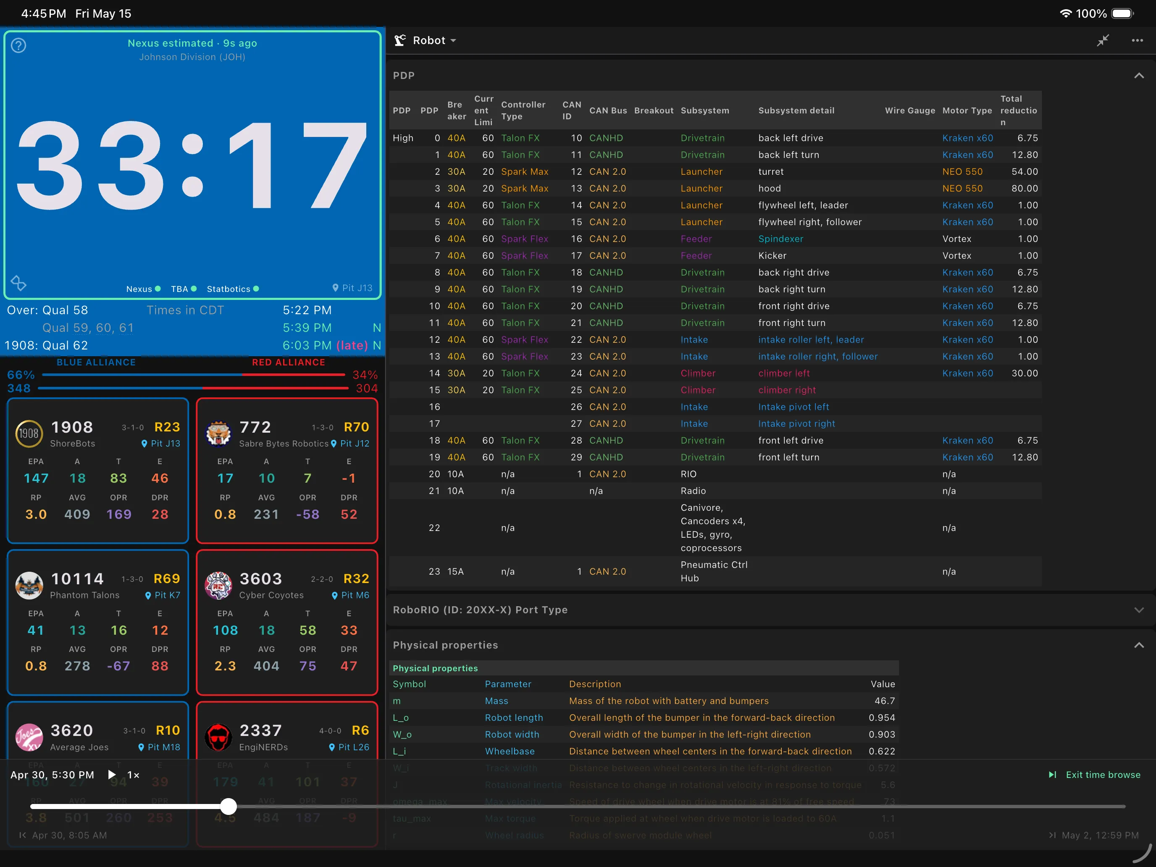Play the time browse playback
1156x867 pixels.
[x=111, y=775]
